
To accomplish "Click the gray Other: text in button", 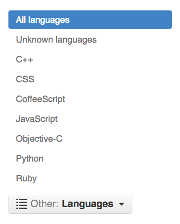I will pos(45,204).
